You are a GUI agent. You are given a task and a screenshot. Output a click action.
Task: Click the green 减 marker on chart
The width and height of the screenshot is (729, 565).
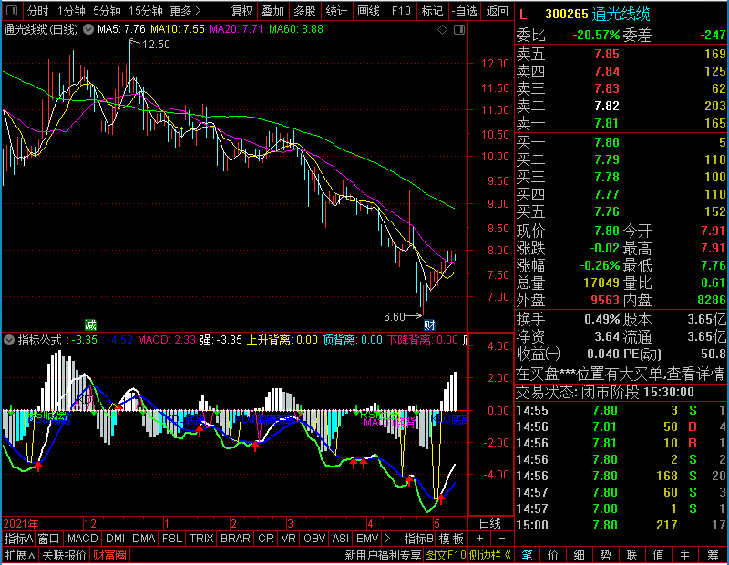(x=90, y=324)
